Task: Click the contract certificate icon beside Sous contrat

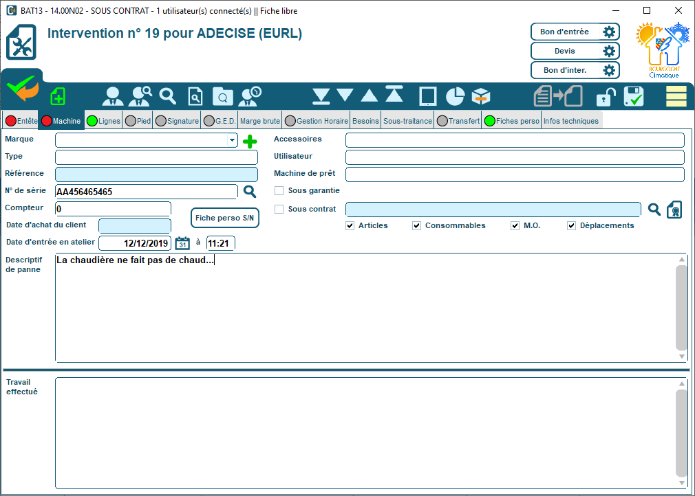Action: 674,210
